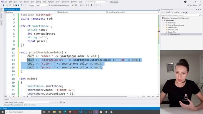Image resolution: width=203 pixels, height=114 pixels.
Task: Open Firefox from the taskbar
Action: point(70,112)
